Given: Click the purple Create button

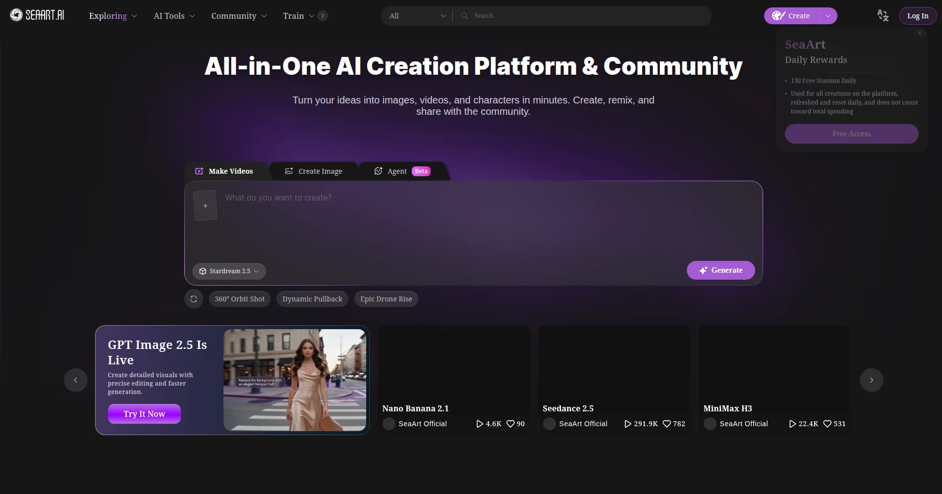Looking at the screenshot, I should 792,16.
